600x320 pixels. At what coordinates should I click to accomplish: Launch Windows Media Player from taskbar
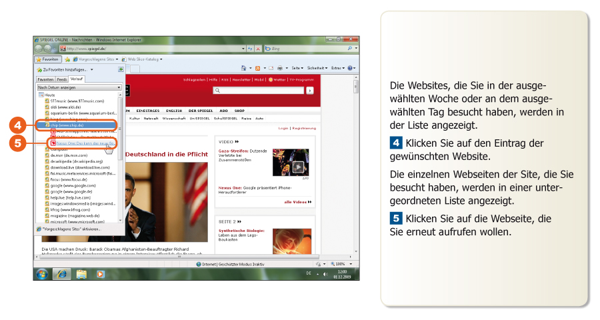100,273
